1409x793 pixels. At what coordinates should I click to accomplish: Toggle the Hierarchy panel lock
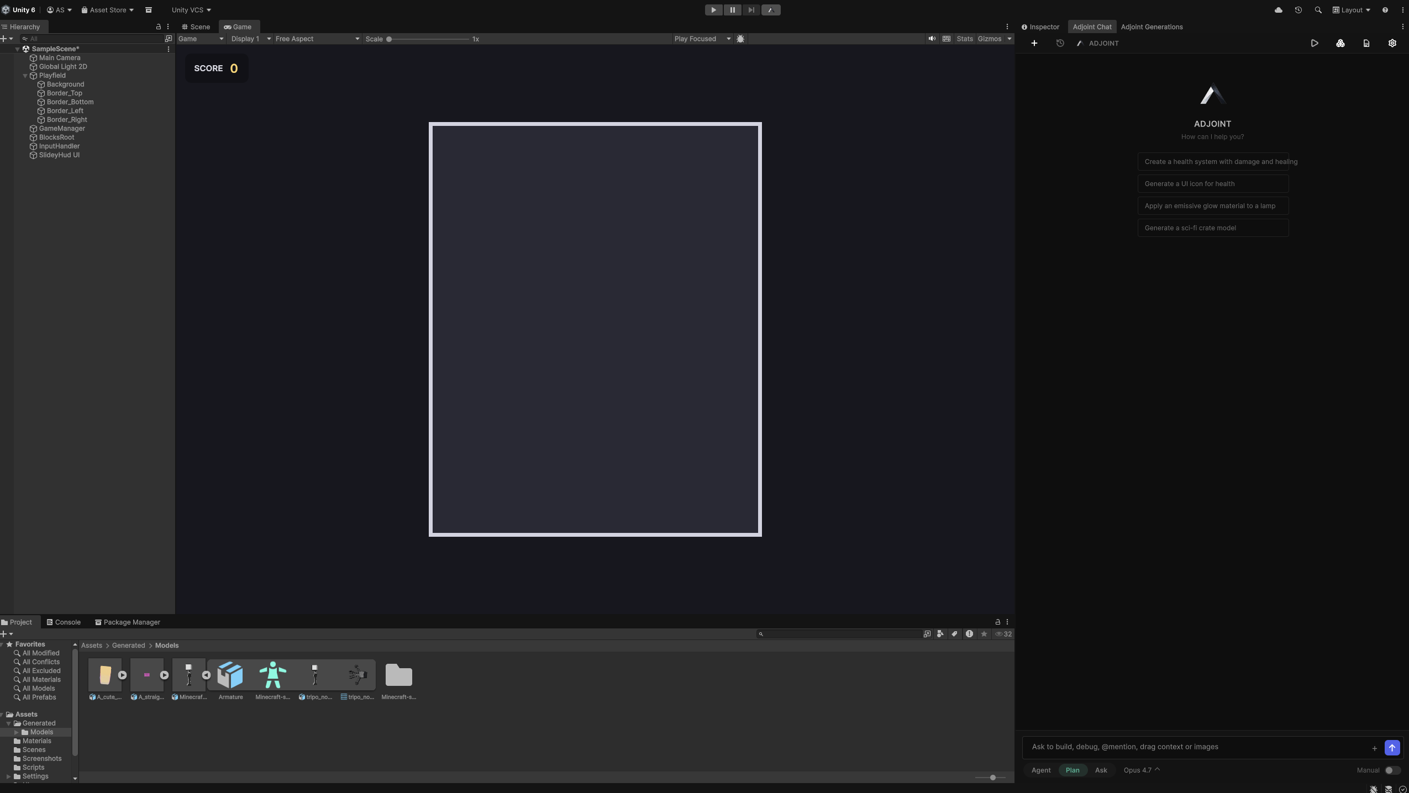tap(159, 27)
